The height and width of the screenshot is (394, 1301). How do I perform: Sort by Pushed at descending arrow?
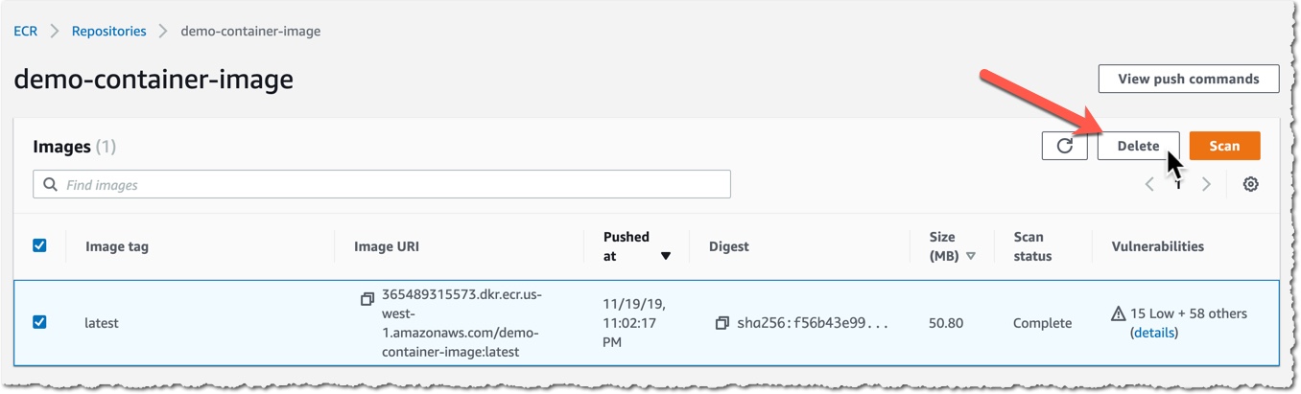click(x=665, y=256)
